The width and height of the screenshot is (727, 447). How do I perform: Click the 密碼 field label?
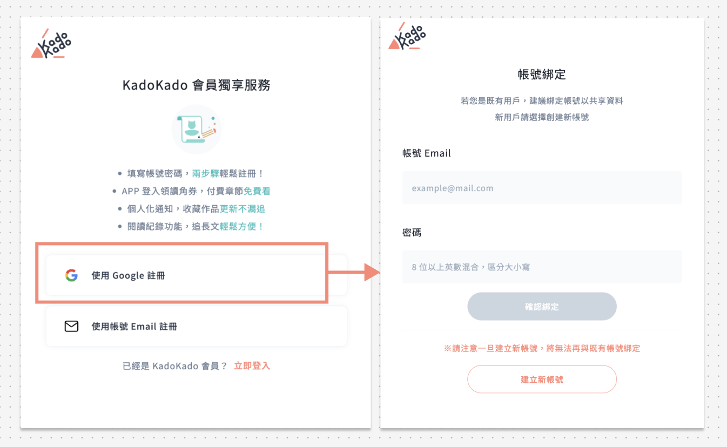point(412,233)
